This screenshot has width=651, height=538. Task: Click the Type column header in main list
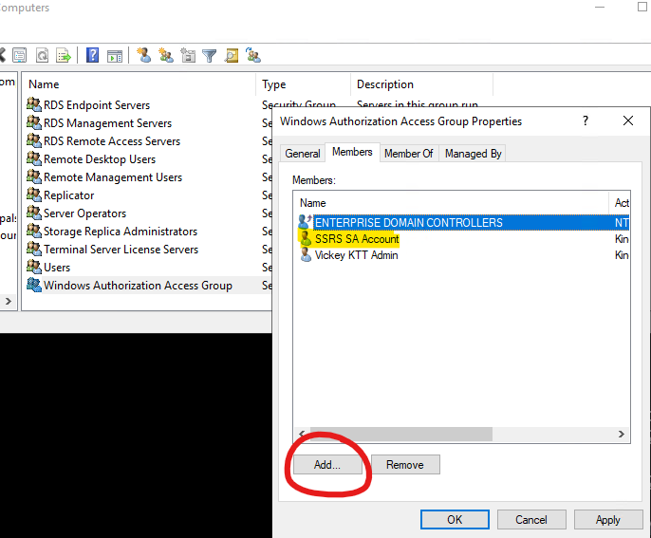click(x=303, y=84)
